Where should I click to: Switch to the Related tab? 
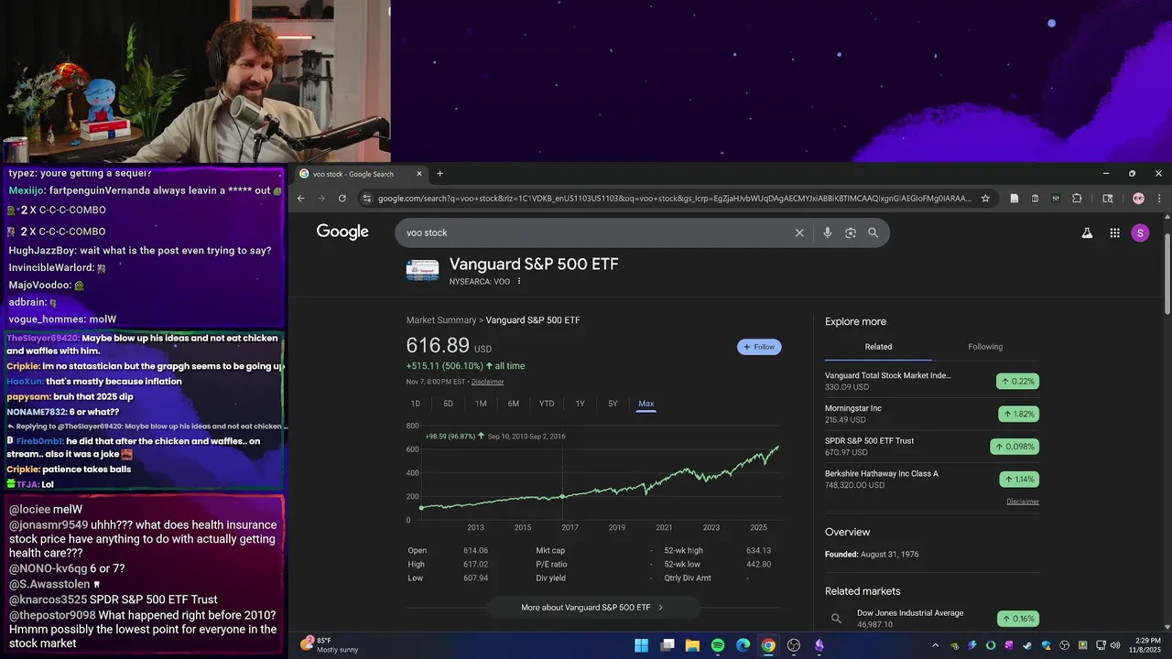click(878, 347)
